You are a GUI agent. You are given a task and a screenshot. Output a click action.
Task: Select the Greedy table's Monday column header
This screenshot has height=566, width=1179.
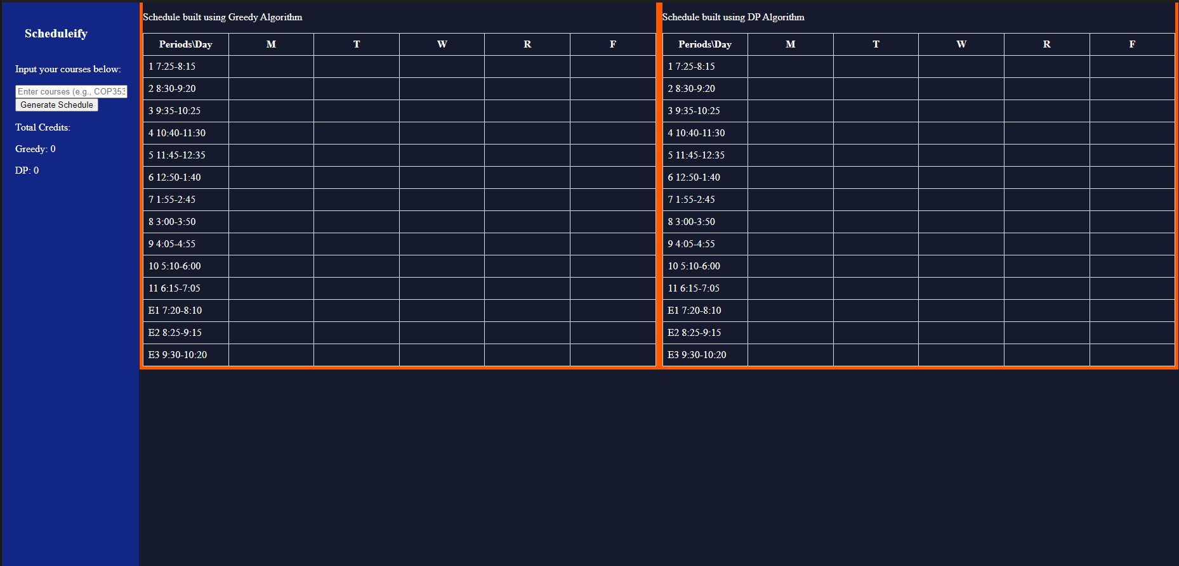(x=271, y=44)
